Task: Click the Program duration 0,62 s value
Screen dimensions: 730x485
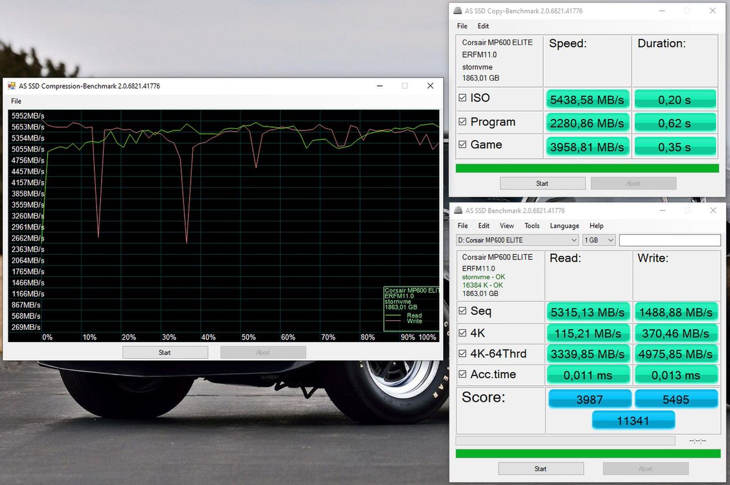Action: click(675, 123)
